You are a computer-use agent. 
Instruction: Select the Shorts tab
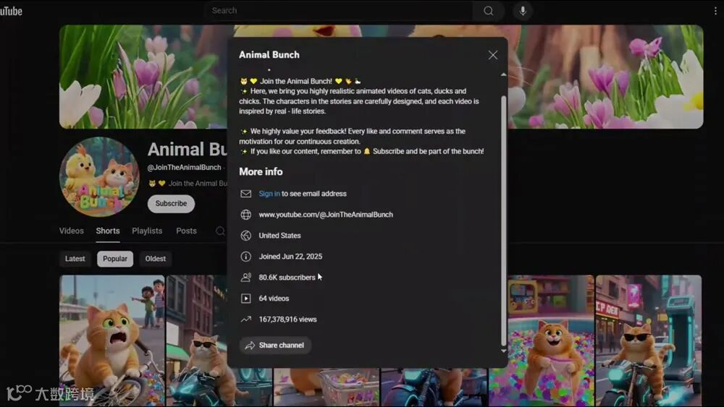pyautogui.click(x=108, y=231)
